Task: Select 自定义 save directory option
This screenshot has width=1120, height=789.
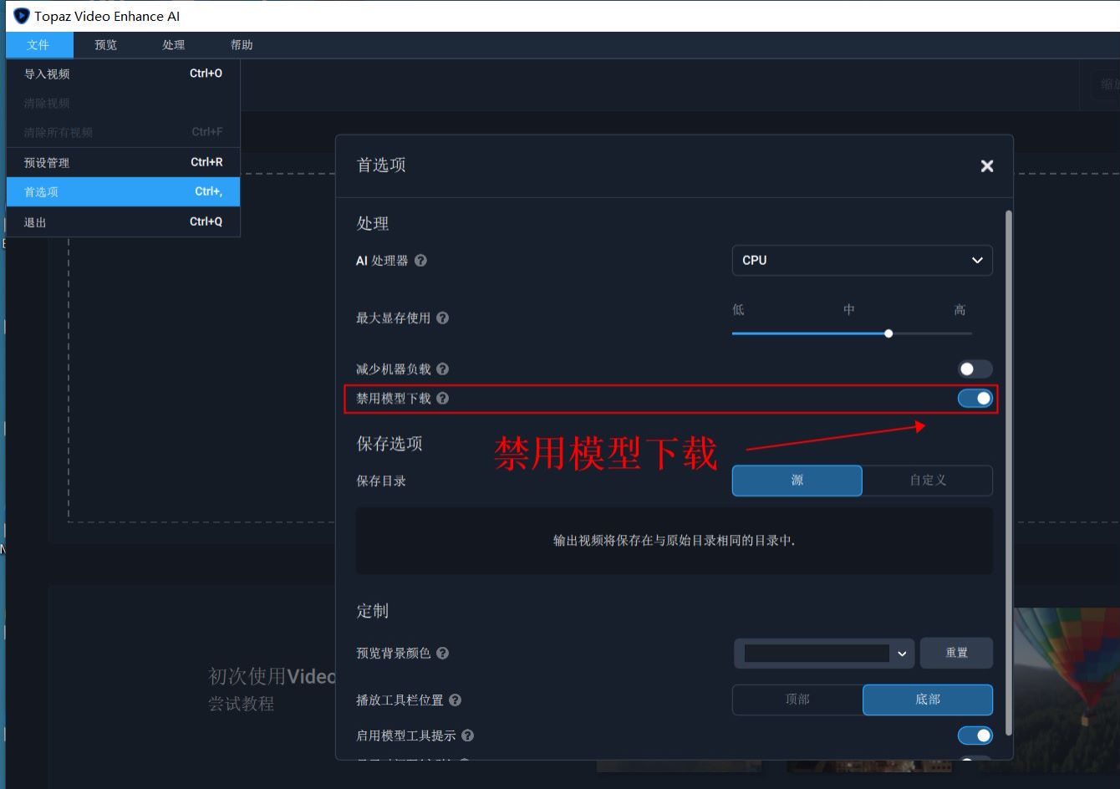Action: click(928, 481)
